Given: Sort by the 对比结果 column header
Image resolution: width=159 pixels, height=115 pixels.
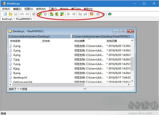Looking at the screenshot, I should tap(89, 41).
